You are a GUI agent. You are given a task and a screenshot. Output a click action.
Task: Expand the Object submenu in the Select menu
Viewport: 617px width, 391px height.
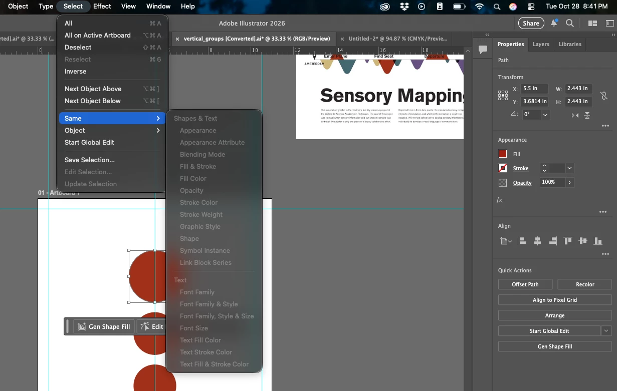pos(112,130)
